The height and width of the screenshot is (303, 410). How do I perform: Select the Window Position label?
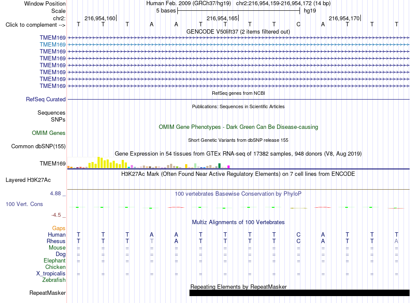click(45, 3)
